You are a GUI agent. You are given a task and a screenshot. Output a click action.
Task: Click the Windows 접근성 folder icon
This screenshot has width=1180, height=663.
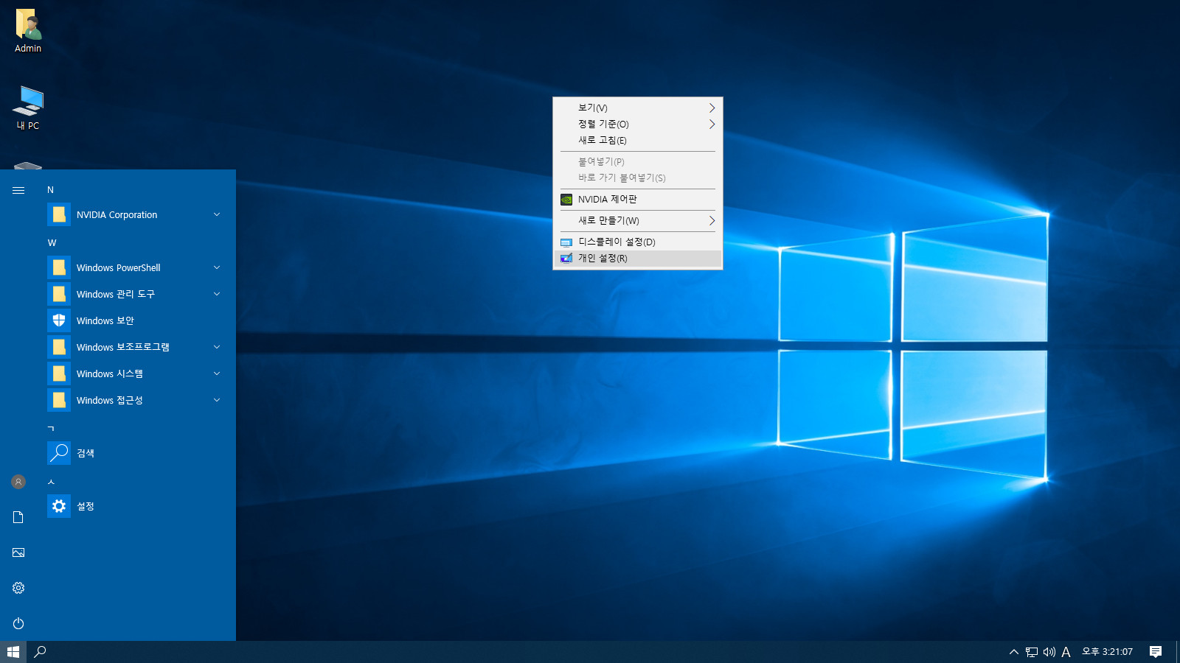[59, 400]
